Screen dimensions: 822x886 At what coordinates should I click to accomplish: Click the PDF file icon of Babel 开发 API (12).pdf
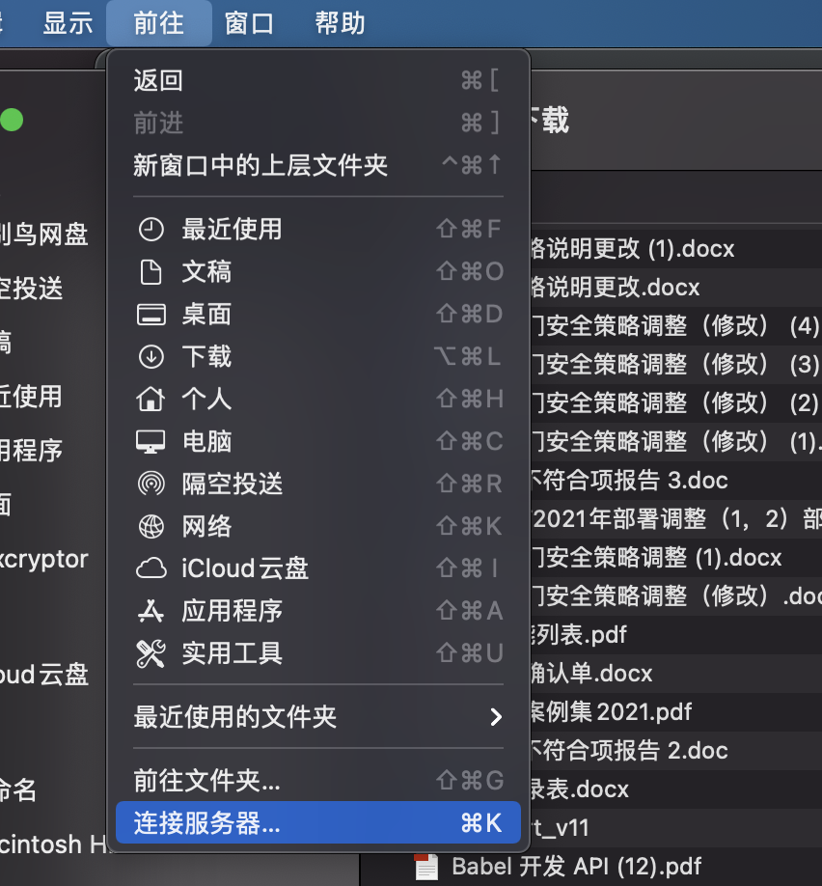click(426, 867)
